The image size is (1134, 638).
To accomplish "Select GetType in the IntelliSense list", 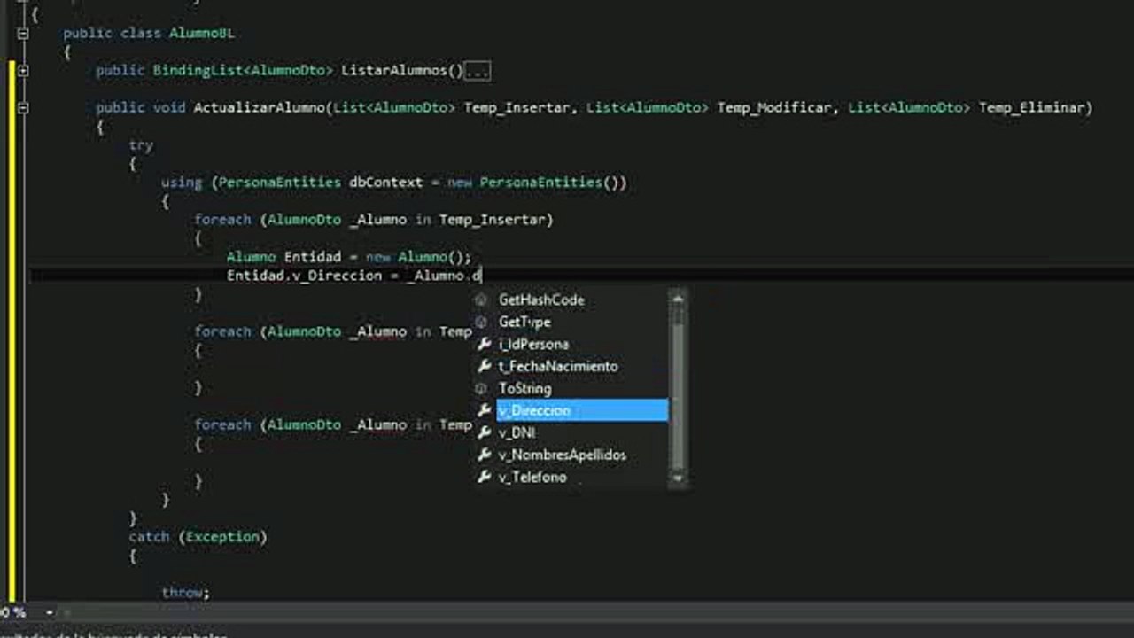I will click(x=524, y=323).
